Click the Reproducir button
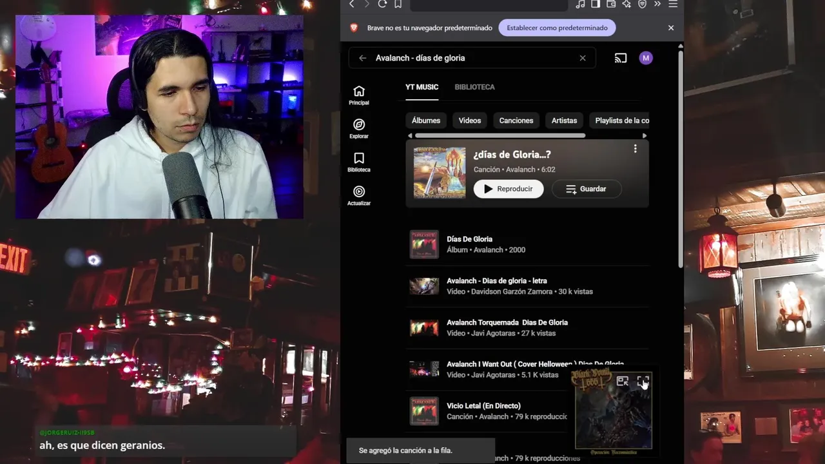The height and width of the screenshot is (464, 825). pyautogui.click(x=509, y=189)
